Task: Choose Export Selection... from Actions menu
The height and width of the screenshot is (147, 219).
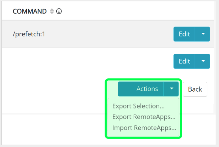Action: [138, 106]
